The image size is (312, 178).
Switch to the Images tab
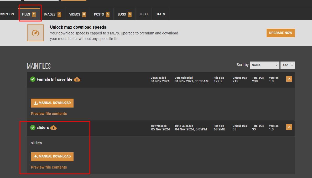click(52, 14)
